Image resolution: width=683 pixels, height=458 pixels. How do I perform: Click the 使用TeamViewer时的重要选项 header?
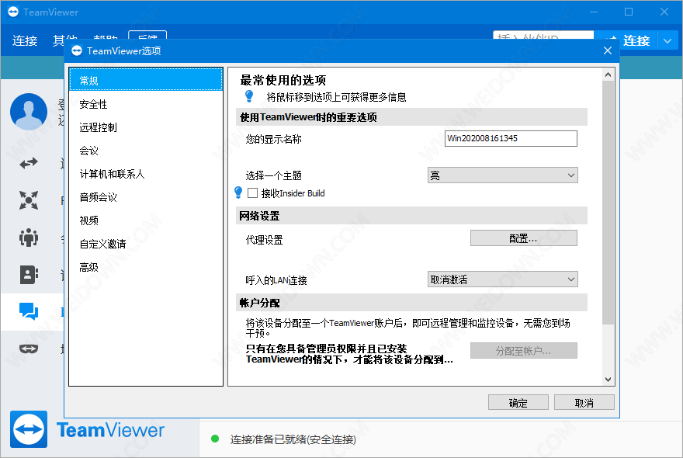point(411,117)
